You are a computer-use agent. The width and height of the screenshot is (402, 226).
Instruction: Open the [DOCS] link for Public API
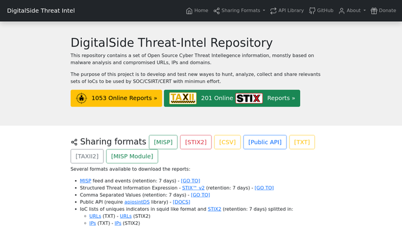181,202
